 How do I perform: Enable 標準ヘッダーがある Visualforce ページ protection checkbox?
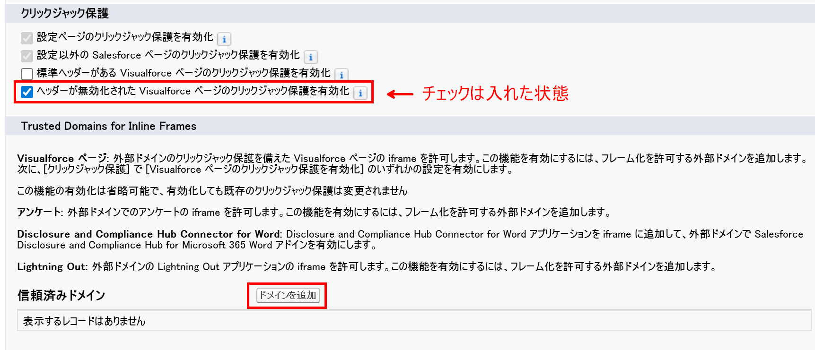pos(27,74)
